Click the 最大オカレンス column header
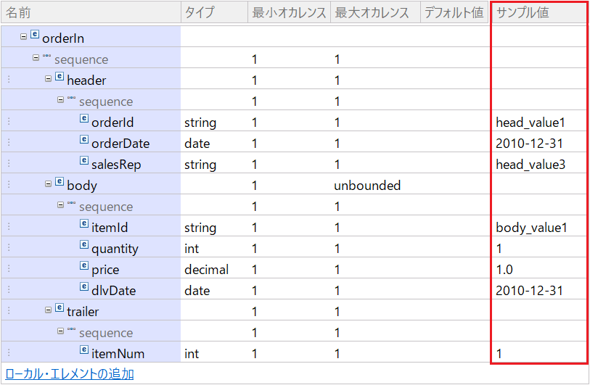Viewport: 590px width, 385px height. pyautogui.click(x=375, y=12)
